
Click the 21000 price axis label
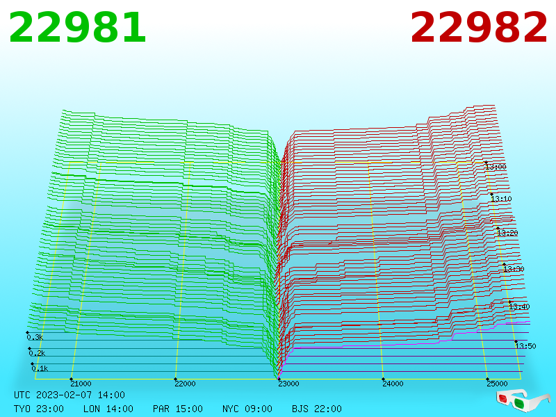click(81, 384)
